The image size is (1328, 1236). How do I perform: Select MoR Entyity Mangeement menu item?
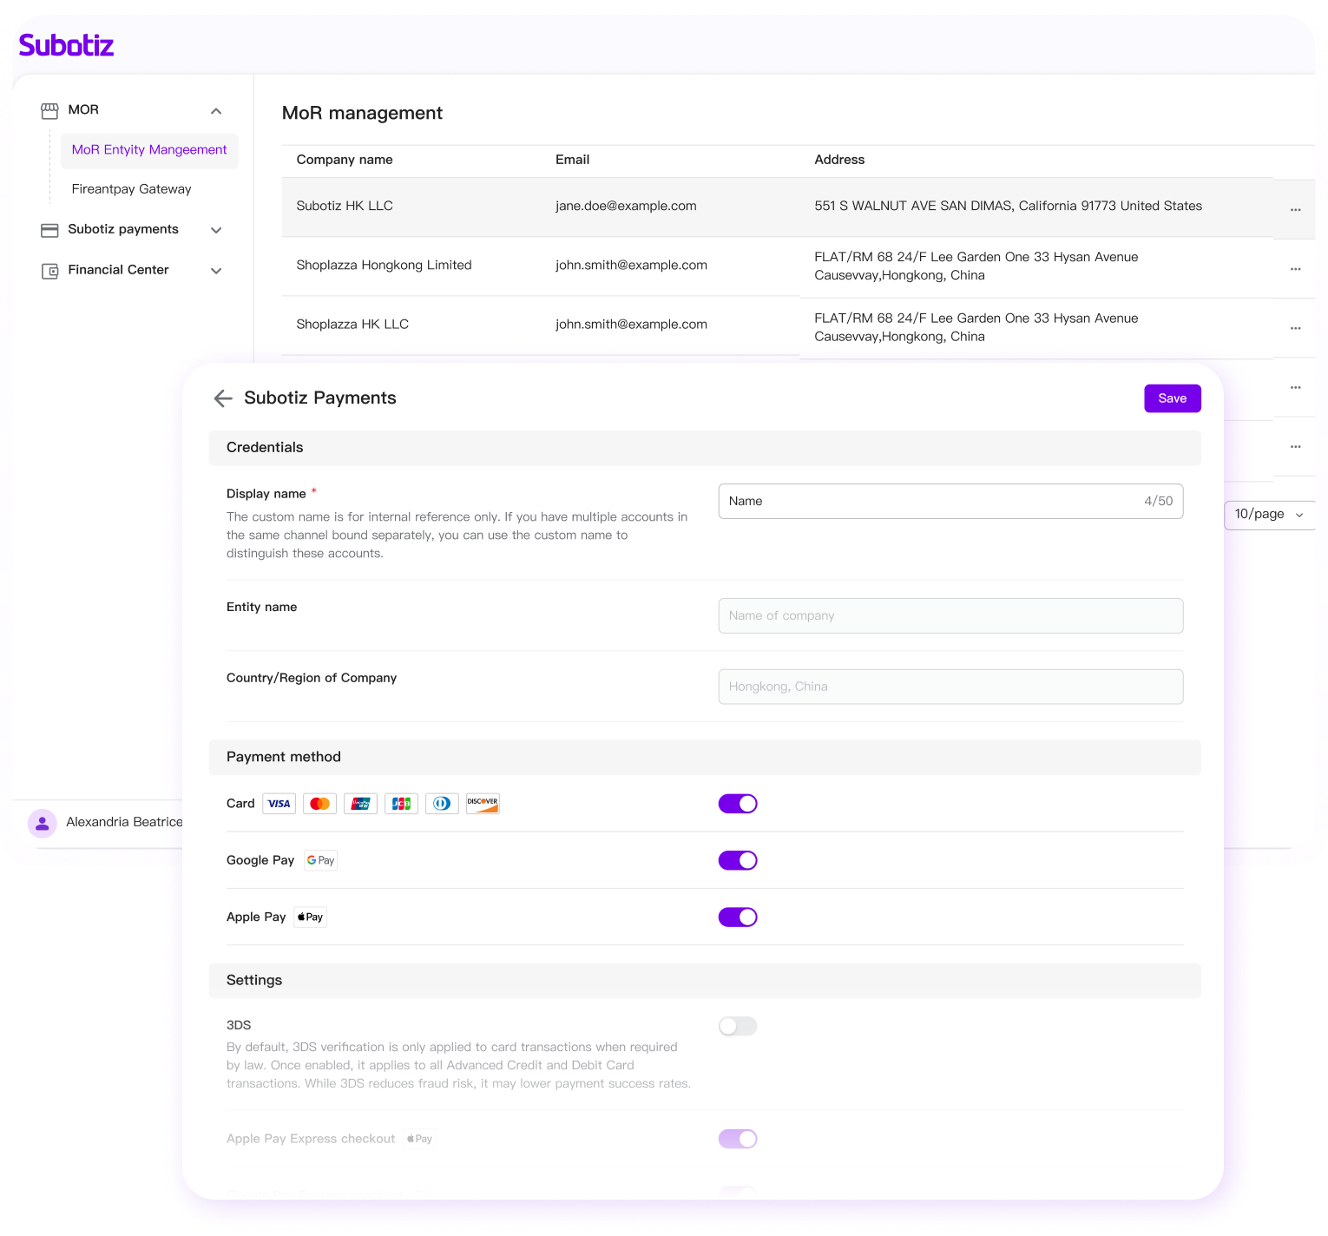149,150
